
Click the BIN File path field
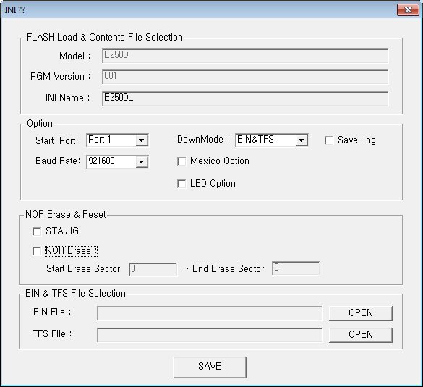(210, 313)
